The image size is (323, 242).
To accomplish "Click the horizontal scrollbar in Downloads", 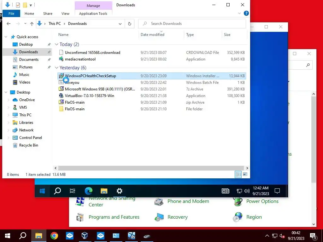I will [x=151, y=168].
